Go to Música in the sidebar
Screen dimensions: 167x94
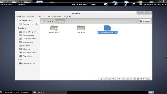pyautogui.click(x=25, y=45)
